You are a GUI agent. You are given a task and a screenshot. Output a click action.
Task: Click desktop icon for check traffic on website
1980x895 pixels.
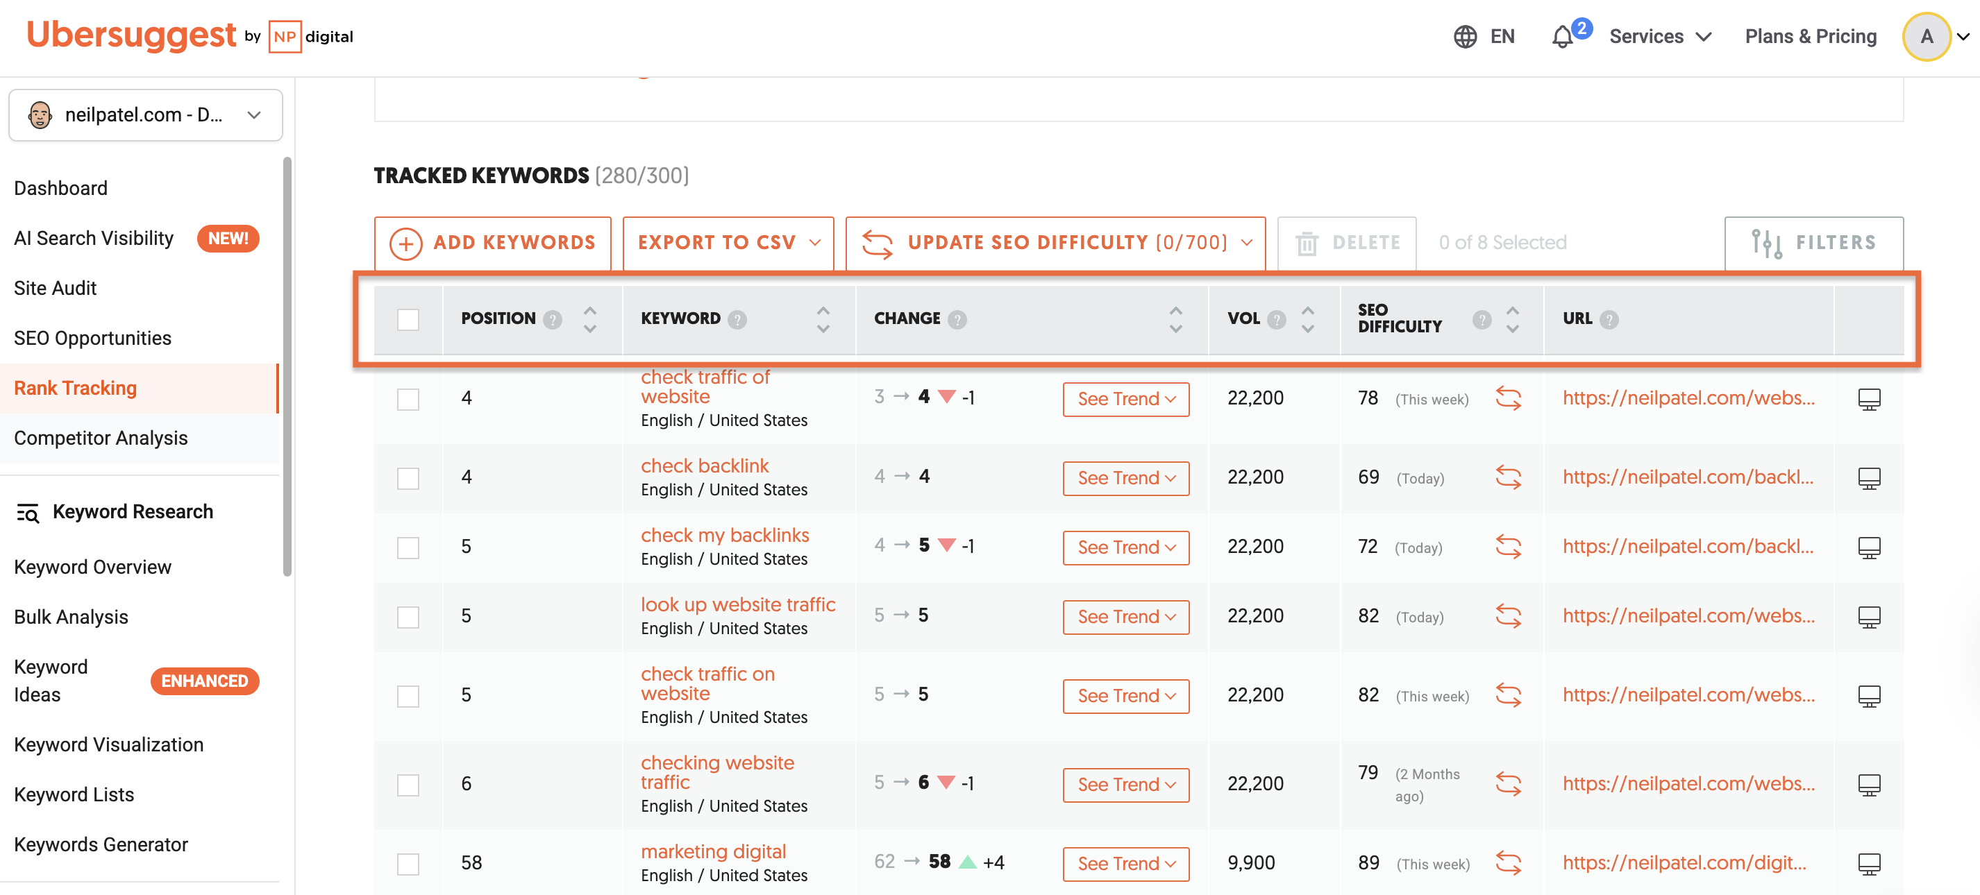(x=1868, y=695)
